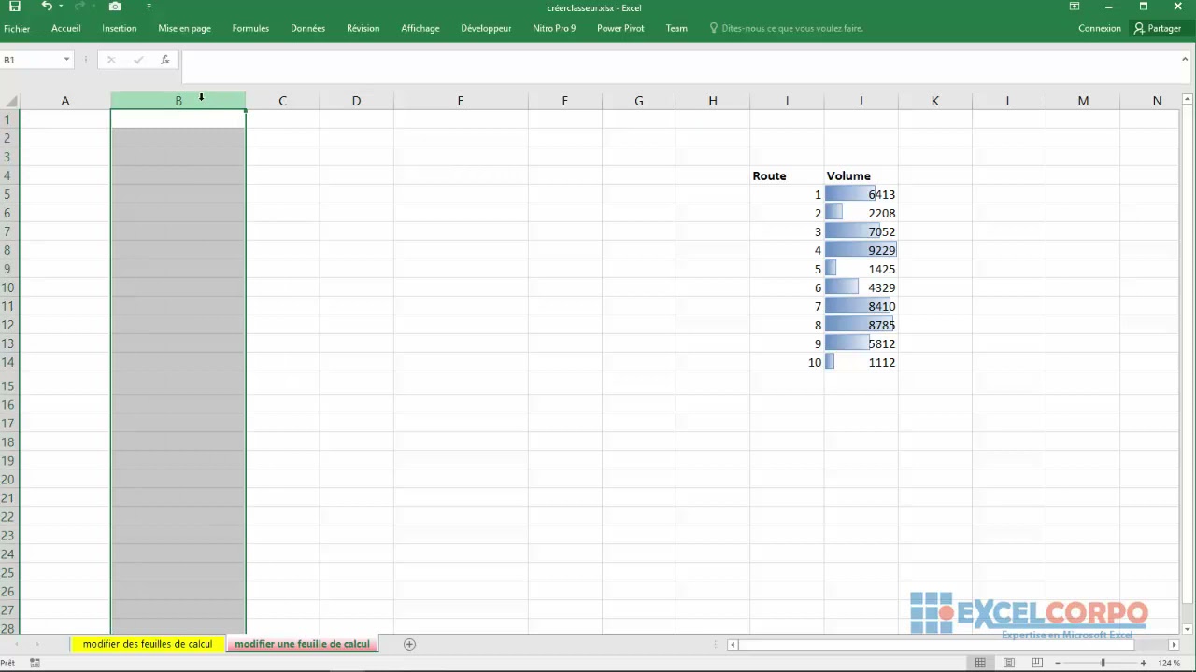The image size is (1196, 672).
Task: Click the zoom out minus button
Action: point(1058,663)
